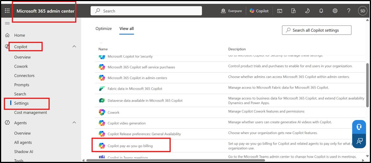This screenshot has height=163, width=371.
Task: Open All agents in the sidebar
Action: [23, 143]
